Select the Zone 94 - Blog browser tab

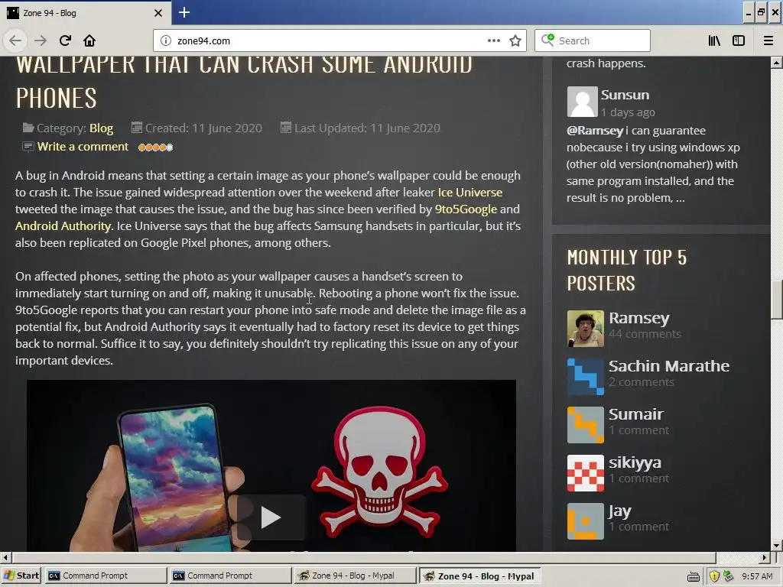point(86,13)
